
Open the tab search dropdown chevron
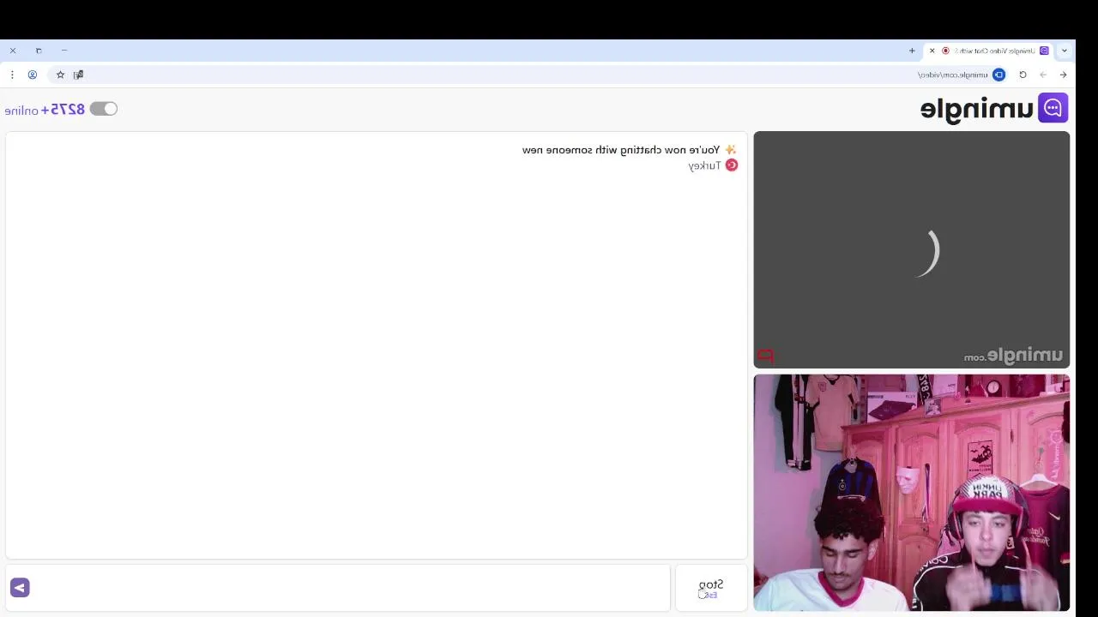(x=1065, y=51)
